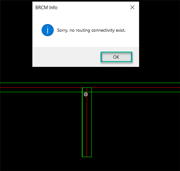Click the rectangle's top-left corner on the red line
180x171 pixels.
point(82,88)
